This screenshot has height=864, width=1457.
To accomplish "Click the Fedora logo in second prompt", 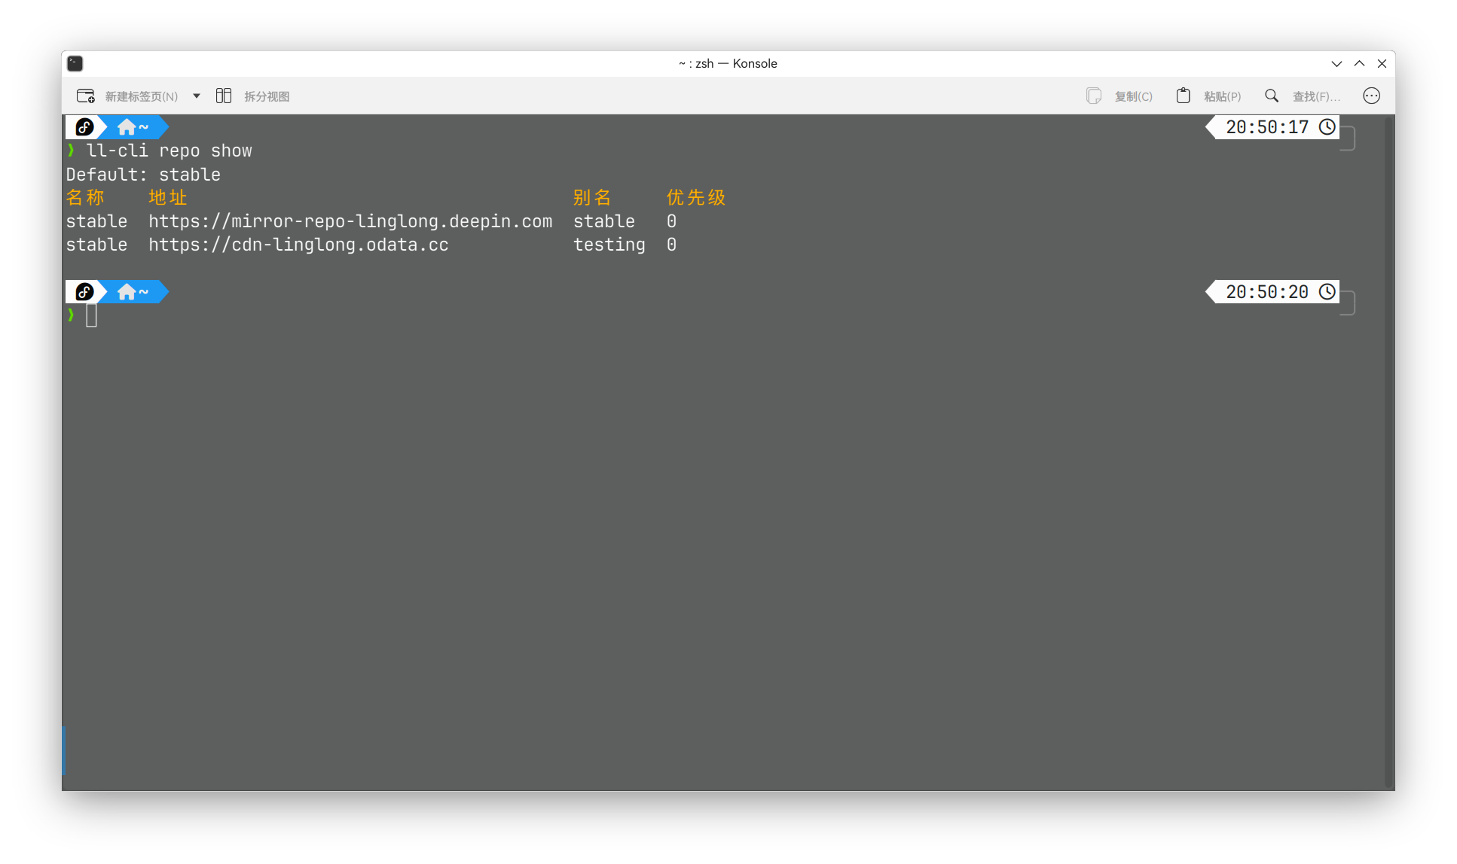I will pyautogui.click(x=84, y=291).
